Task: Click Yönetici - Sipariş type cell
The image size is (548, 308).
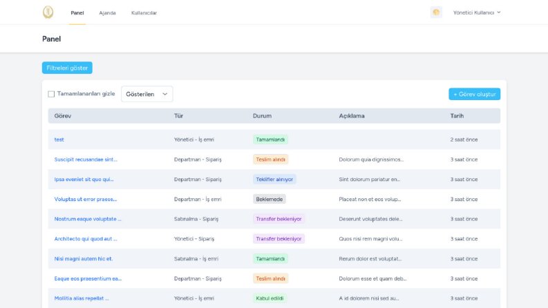Action: (194, 239)
